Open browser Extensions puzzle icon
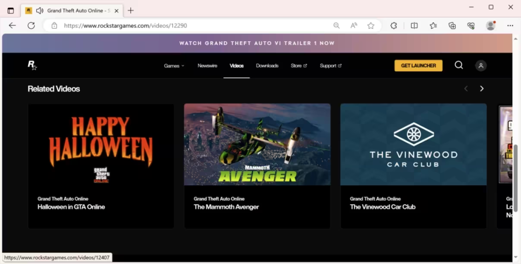The width and height of the screenshot is (521, 264). coord(394,25)
